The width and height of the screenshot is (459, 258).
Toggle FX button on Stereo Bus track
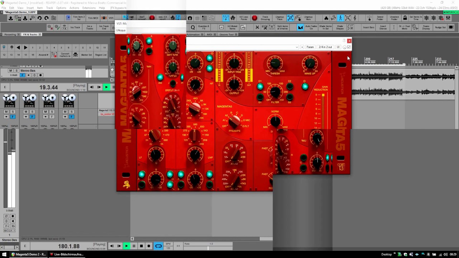click(23, 75)
